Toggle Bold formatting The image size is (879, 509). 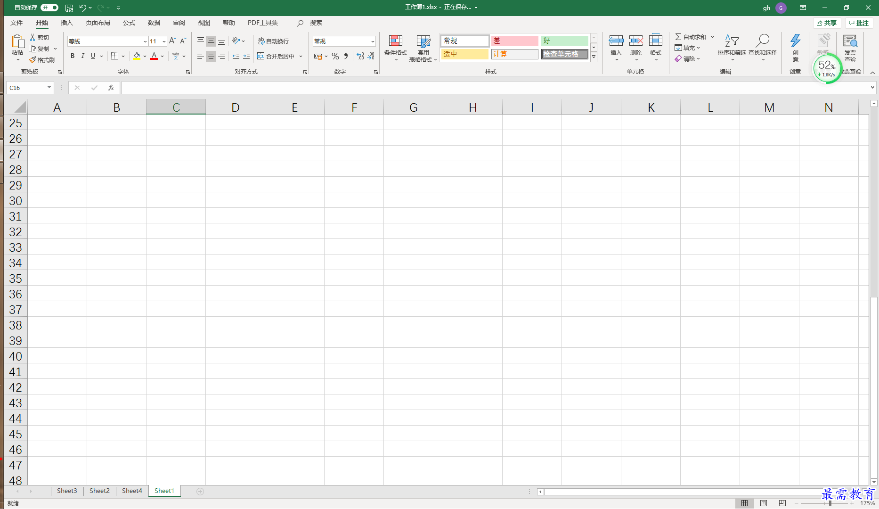click(73, 56)
